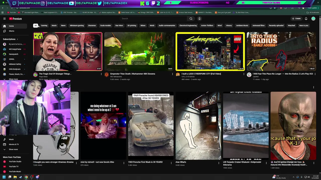Viewport: 321px width, 180px height.
Task: Open Saxsquatch subscription channel
Action: tap(14, 54)
